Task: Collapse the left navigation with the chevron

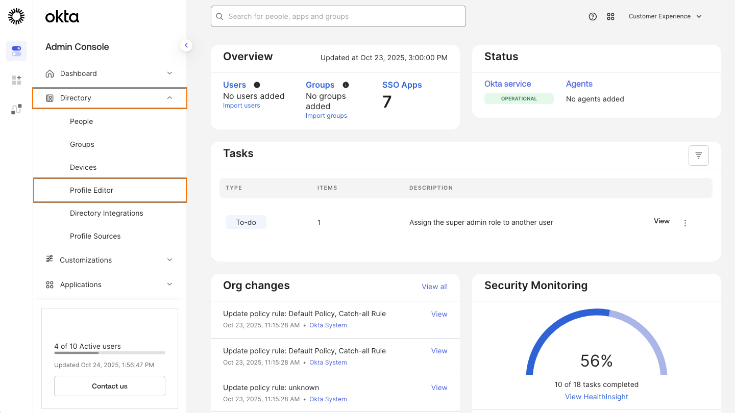Action: click(186, 45)
